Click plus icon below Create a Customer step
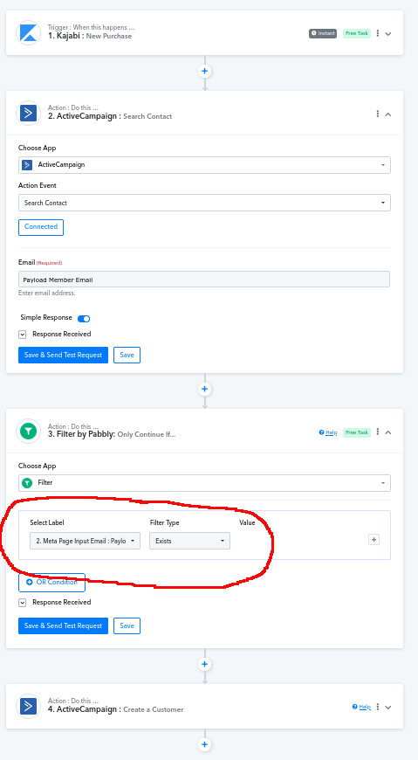The image size is (418, 760). (204, 744)
